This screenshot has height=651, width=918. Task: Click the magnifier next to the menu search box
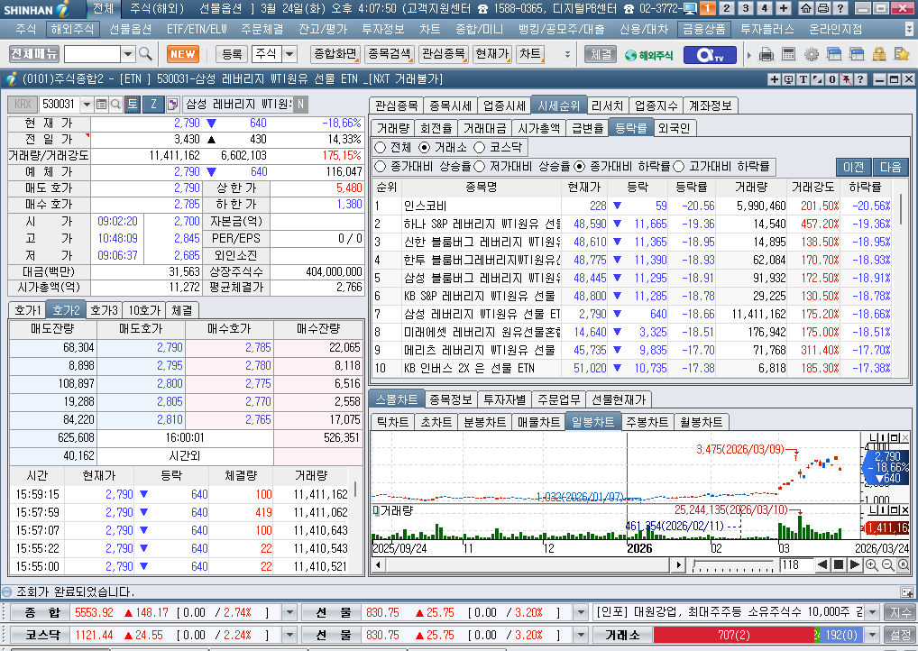click(146, 54)
